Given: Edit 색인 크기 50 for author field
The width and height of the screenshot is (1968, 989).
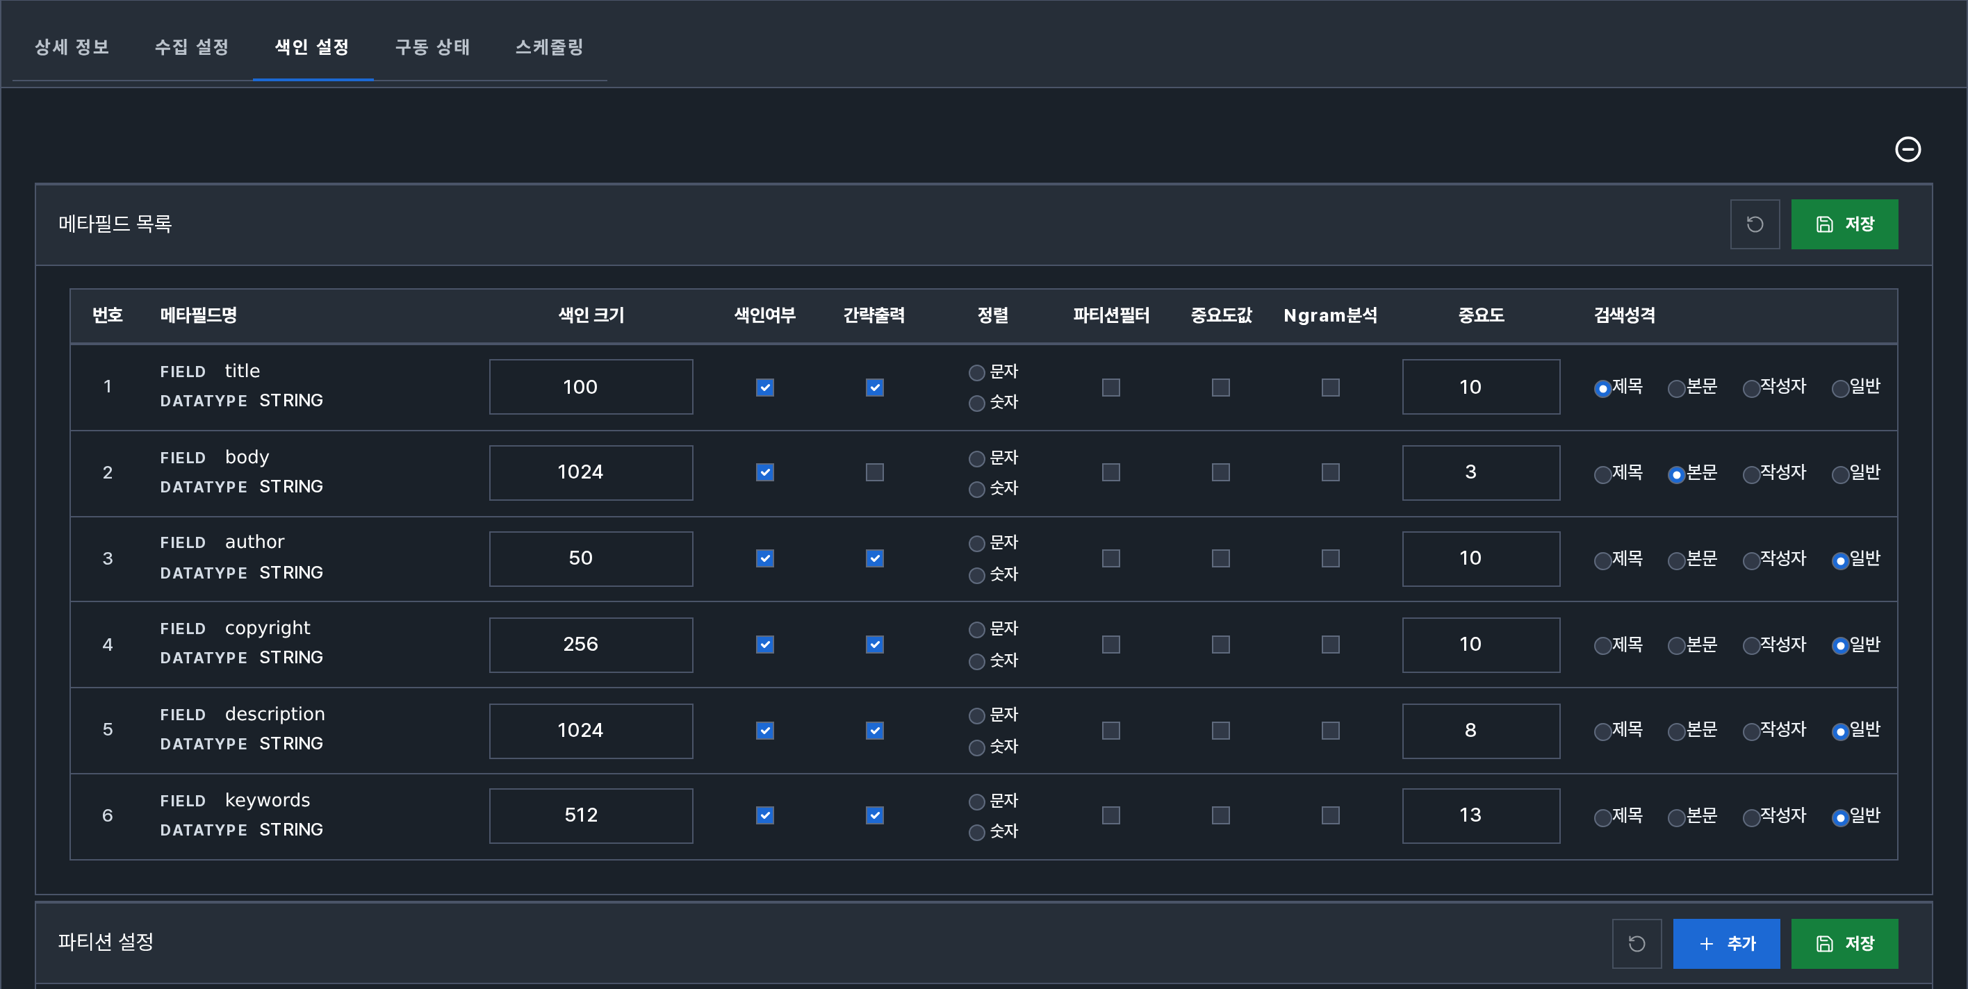Looking at the screenshot, I should pos(591,558).
